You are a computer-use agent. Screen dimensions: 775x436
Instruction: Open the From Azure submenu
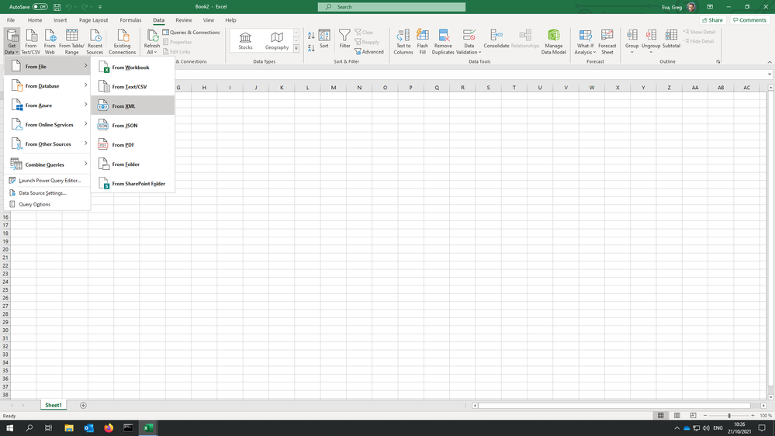[x=47, y=105]
